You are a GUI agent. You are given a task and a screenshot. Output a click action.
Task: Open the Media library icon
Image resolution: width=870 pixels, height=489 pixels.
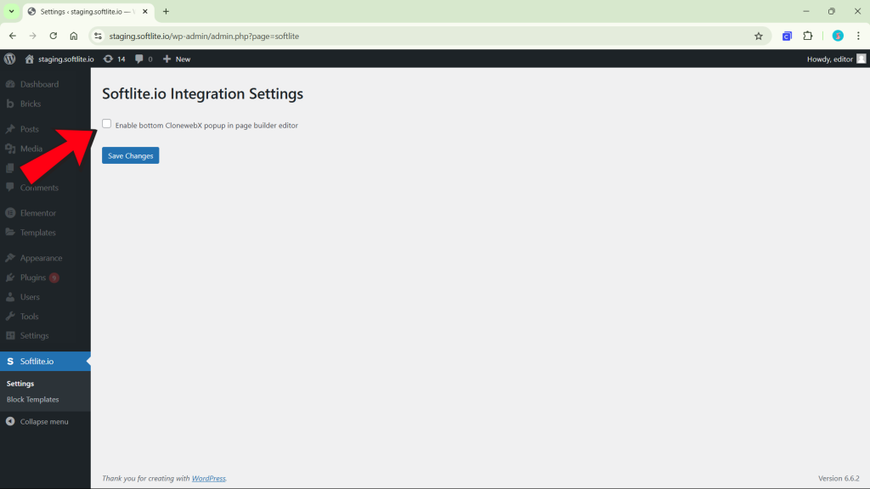point(9,148)
